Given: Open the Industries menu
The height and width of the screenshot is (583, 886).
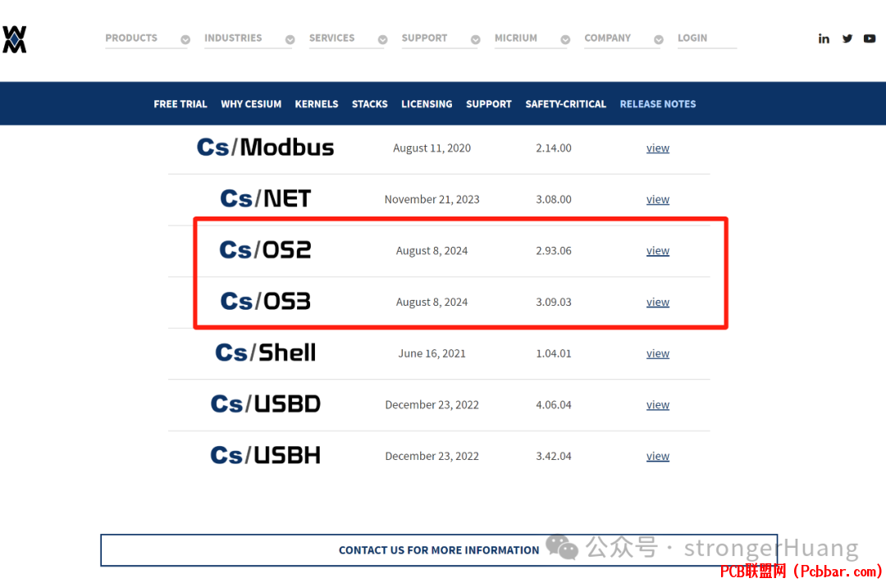Looking at the screenshot, I should [x=233, y=38].
